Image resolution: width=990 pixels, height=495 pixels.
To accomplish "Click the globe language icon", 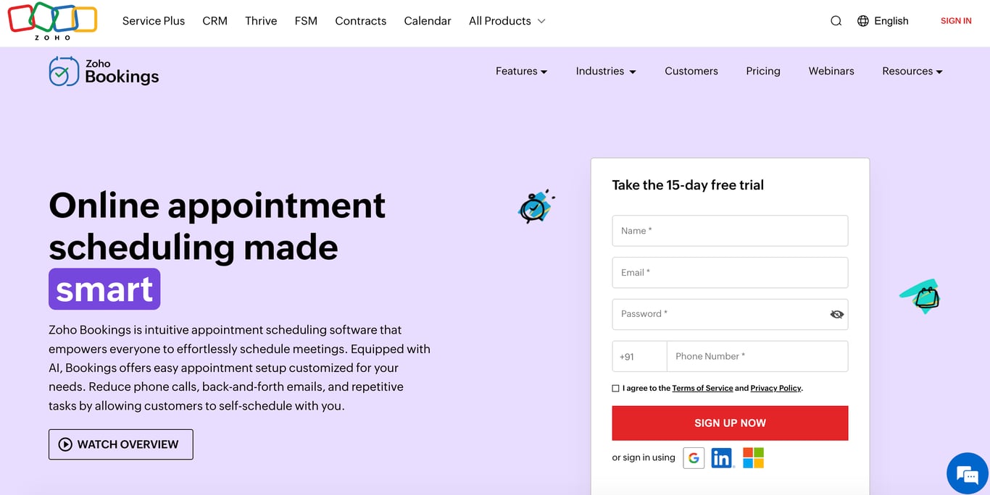I will (x=862, y=20).
